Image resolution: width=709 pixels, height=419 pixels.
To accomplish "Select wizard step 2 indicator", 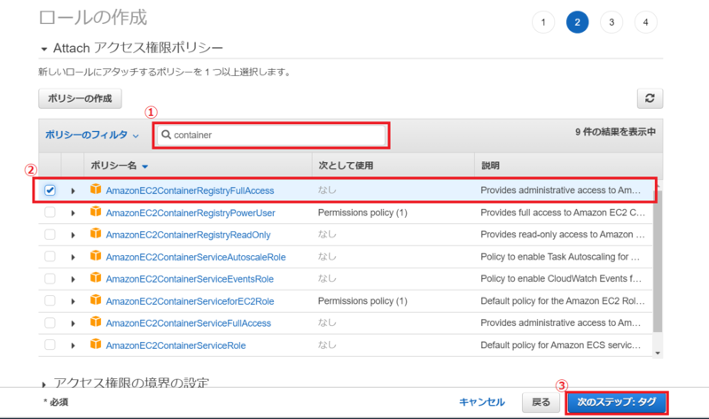I will tap(578, 22).
